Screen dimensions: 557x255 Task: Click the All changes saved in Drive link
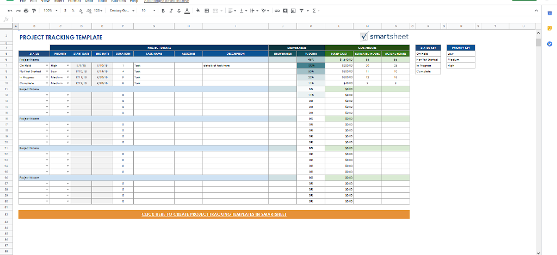(x=166, y=1)
